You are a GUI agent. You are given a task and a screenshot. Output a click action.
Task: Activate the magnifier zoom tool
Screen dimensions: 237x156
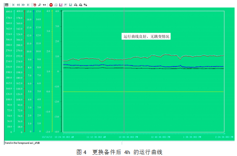(x=39, y=5)
